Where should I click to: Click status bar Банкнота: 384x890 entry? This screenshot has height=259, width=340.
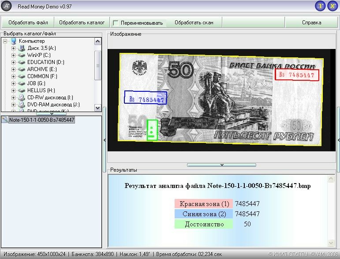click(x=93, y=254)
